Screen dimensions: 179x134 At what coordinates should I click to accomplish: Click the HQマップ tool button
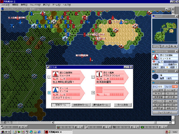(x=159, y=102)
